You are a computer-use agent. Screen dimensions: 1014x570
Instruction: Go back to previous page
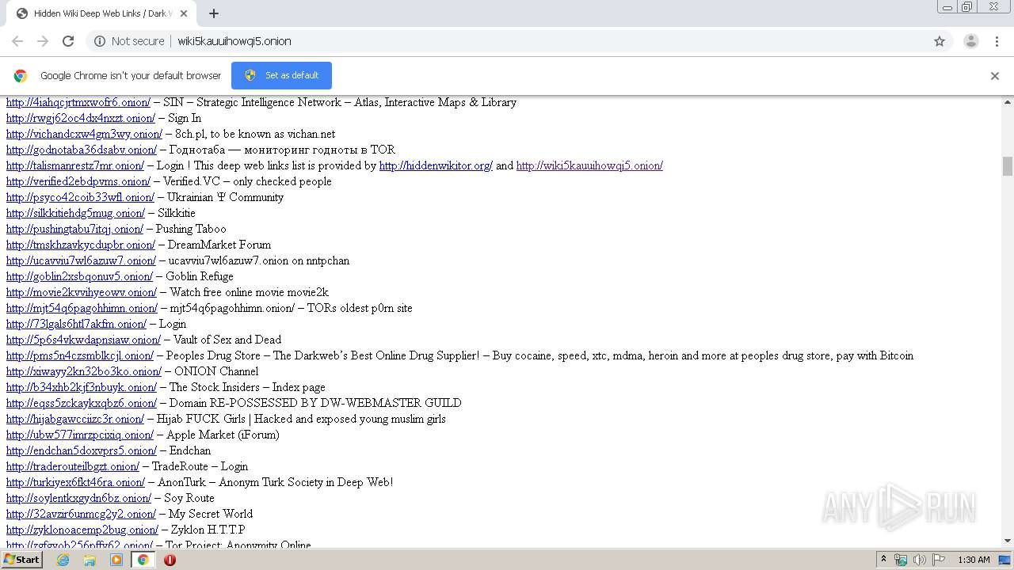[x=17, y=41]
